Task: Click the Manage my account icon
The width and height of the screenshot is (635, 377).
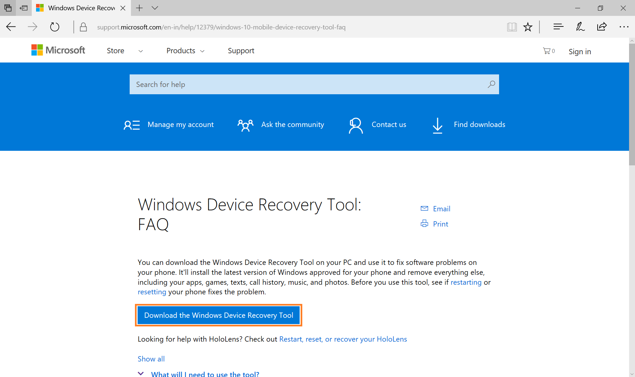Action: point(132,125)
